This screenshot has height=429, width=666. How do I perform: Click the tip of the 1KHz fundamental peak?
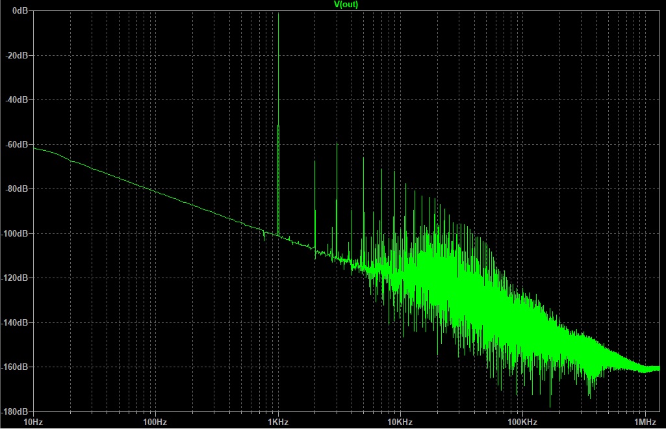(x=278, y=13)
